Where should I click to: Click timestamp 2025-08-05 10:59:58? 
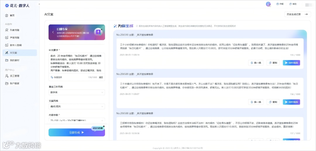pos(129,133)
